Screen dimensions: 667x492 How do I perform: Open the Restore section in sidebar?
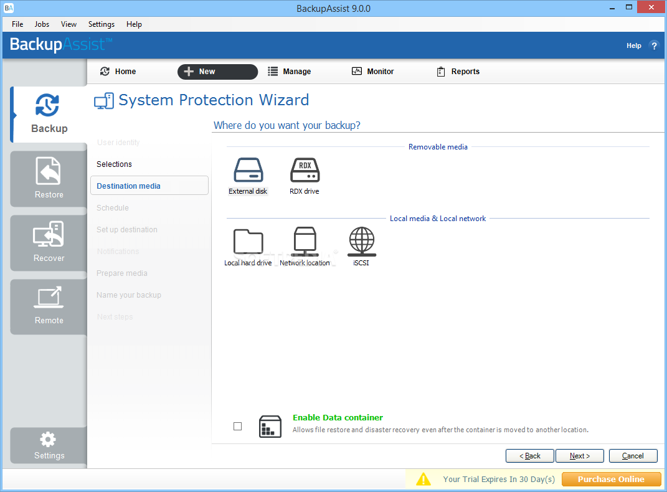[x=49, y=179]
